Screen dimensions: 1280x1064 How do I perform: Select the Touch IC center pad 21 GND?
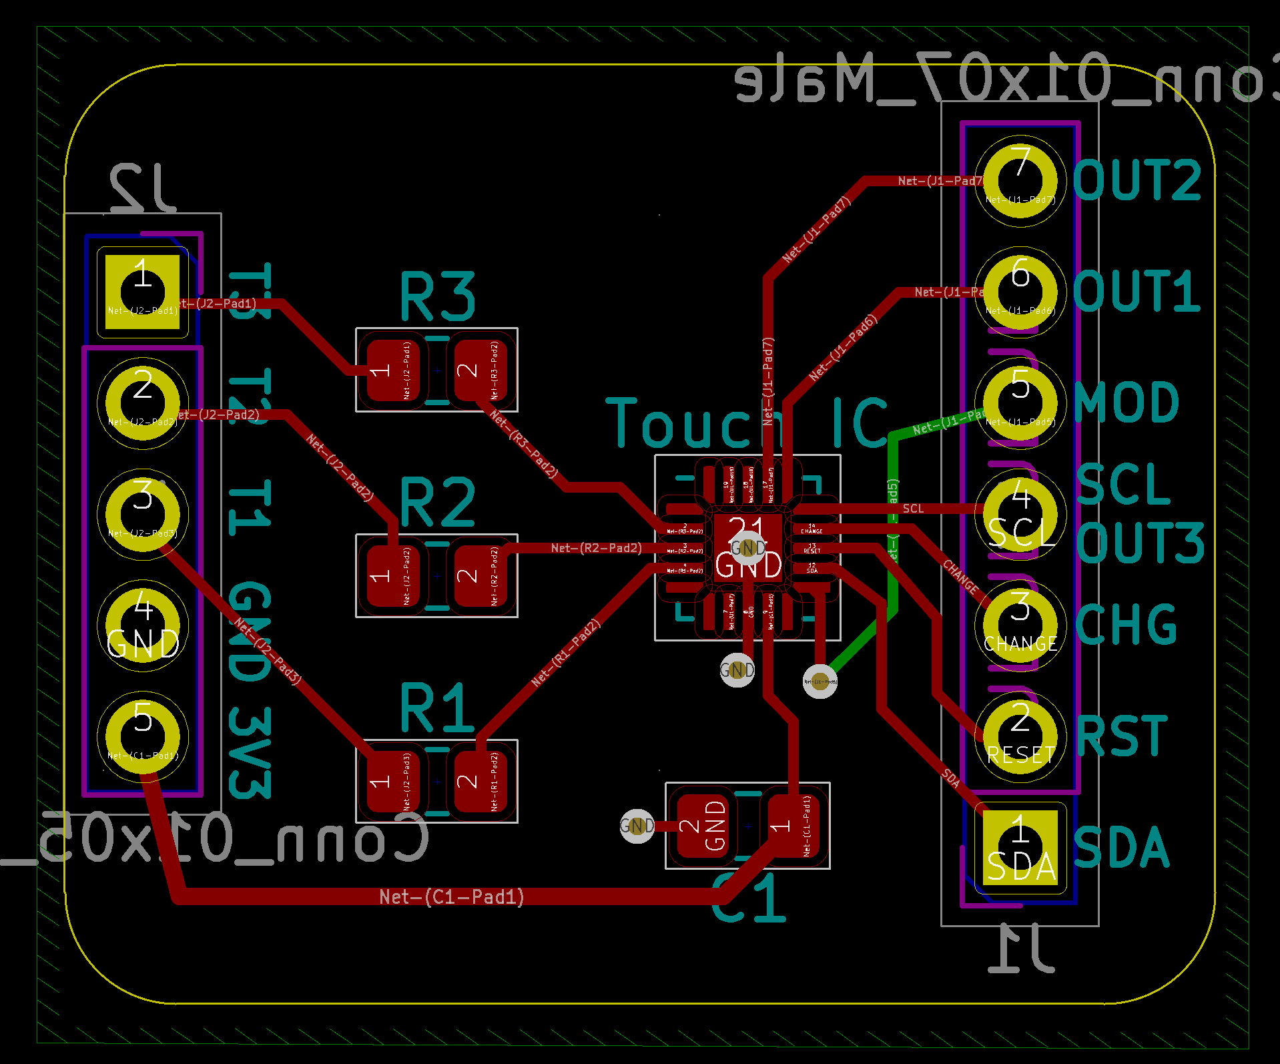tap(747, 549)
